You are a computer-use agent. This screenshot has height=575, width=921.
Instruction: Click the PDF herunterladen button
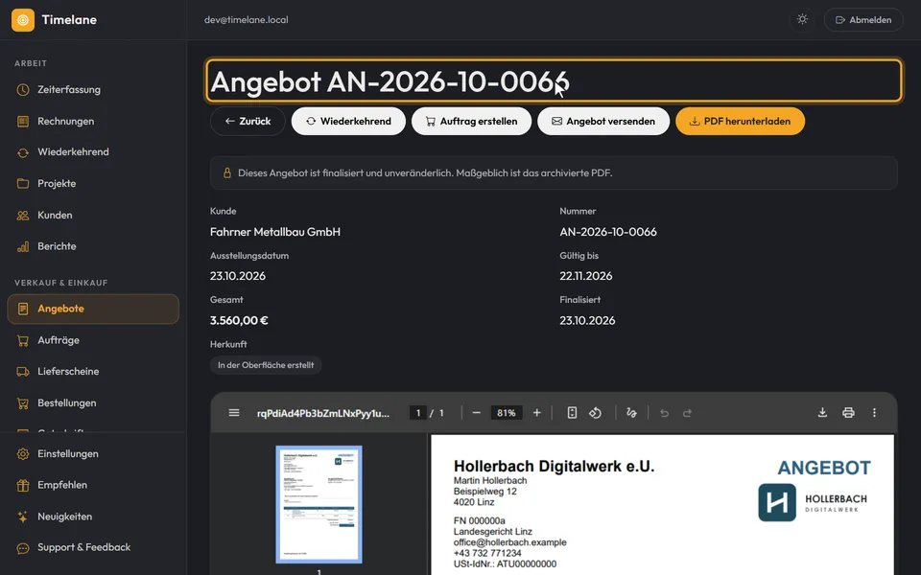tap(740, 122)
